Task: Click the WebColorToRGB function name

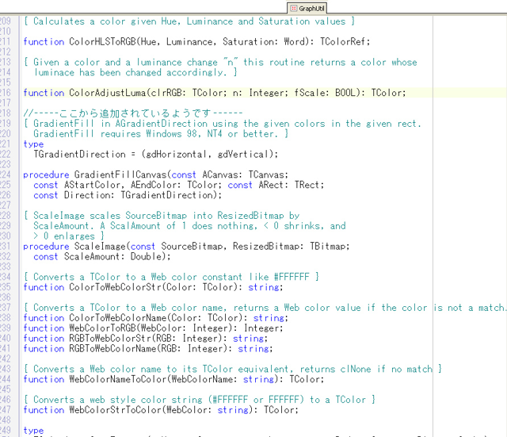Action: pyautogui.click(x=102, y=328)
